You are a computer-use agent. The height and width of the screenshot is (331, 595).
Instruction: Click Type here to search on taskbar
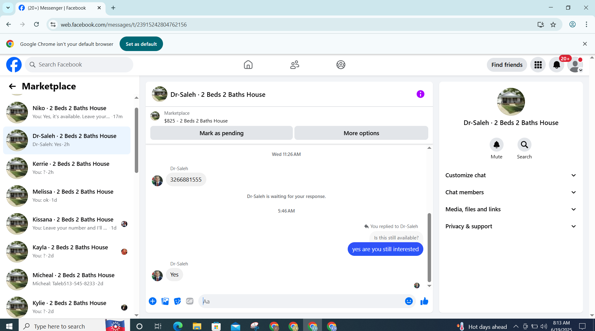click(x=62, y=326)
